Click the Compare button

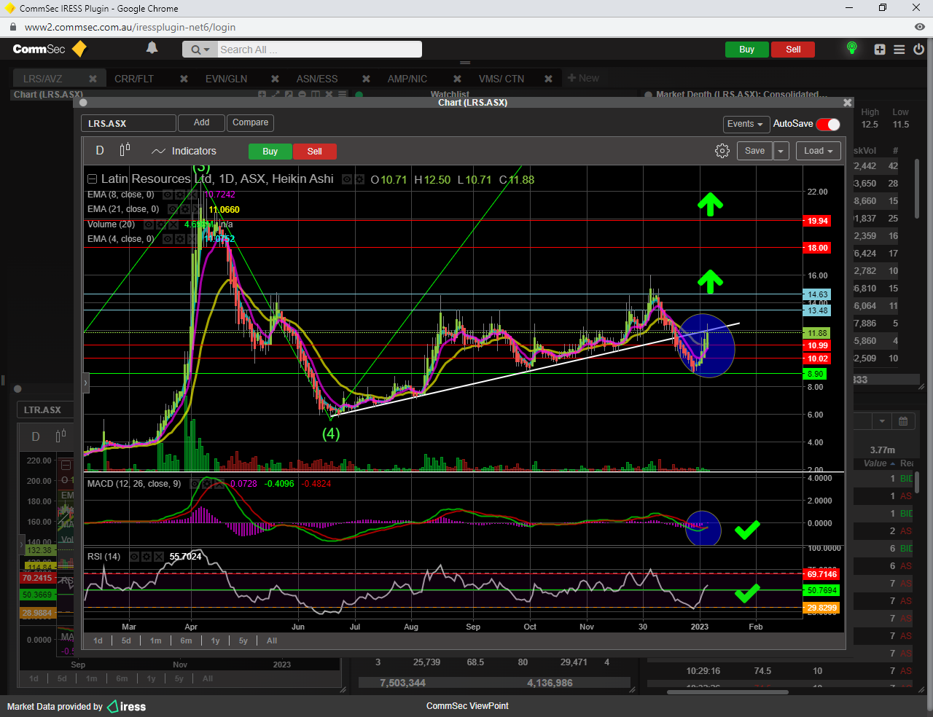250,123
